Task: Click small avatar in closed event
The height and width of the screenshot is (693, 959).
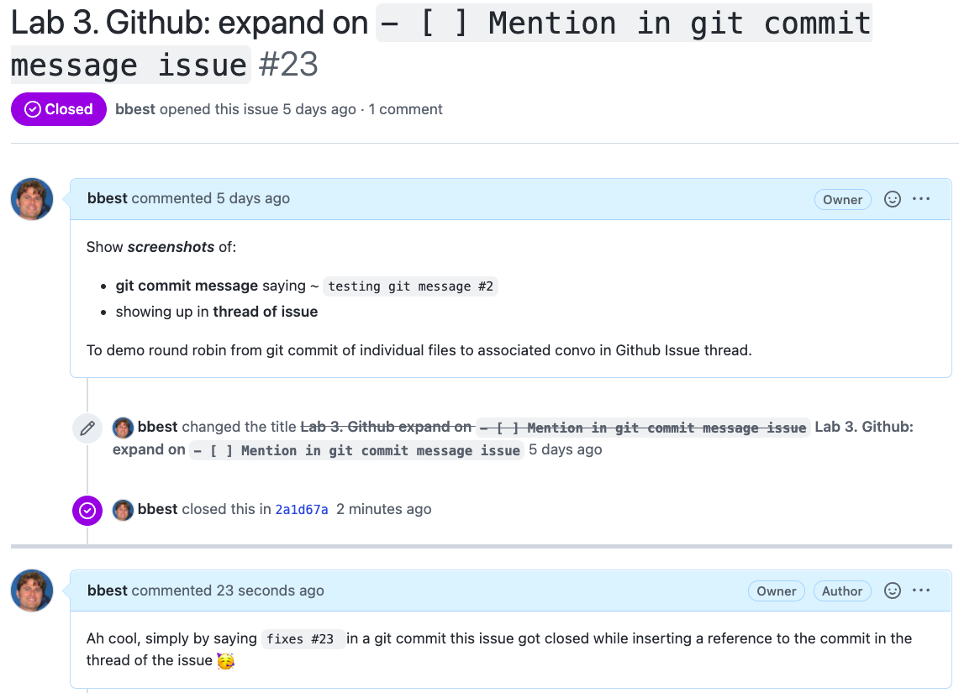Action: (123, 510)
